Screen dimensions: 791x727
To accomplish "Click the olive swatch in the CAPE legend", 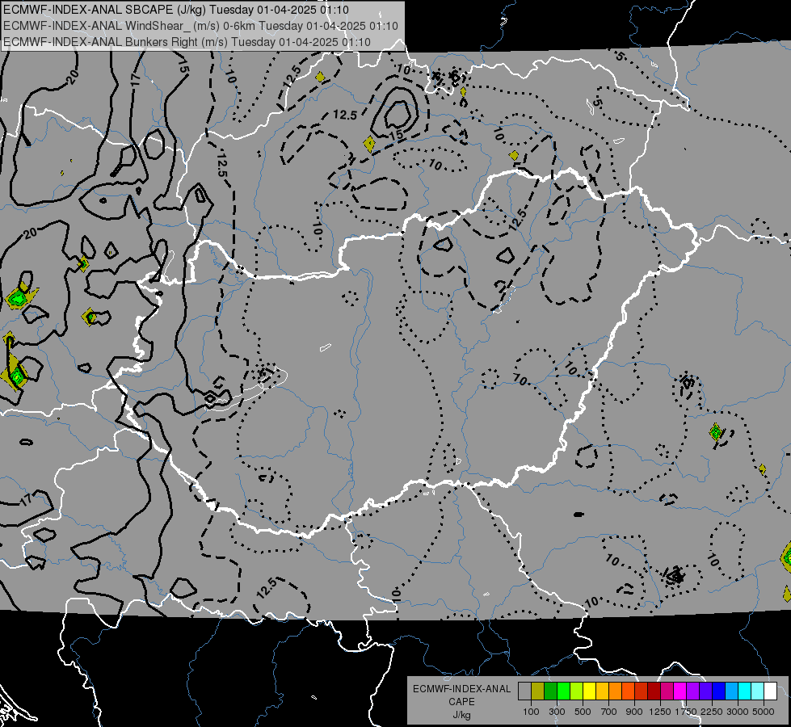I will pyautogui.click(x=538, y=691).
